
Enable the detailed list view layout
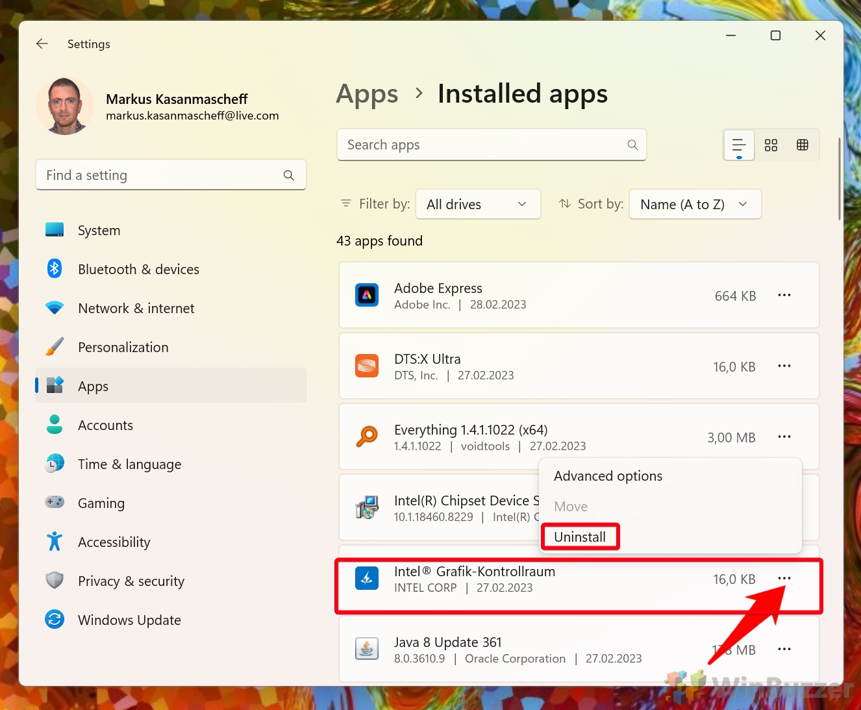pos(738,145)
